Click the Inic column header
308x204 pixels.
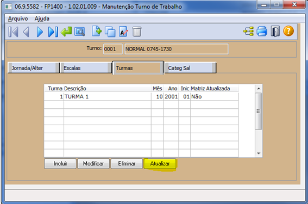tap(185, 89)
